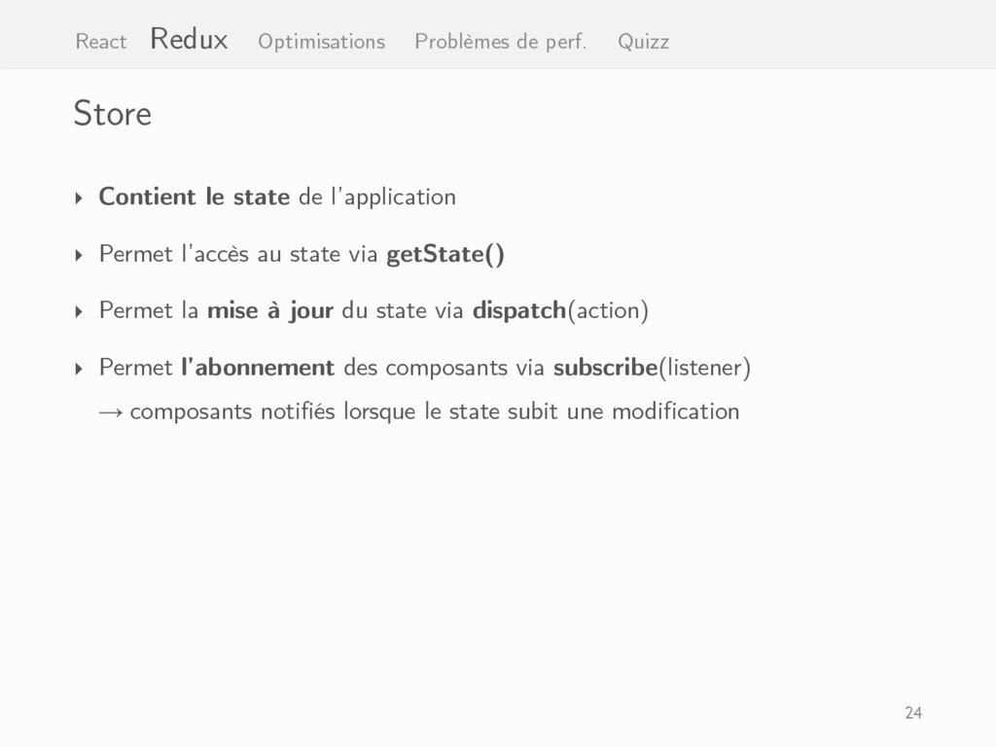This screenshot has width=996, height=747.
Task: Click bullet arrow before Contient le state
Action: coord(79,198)
